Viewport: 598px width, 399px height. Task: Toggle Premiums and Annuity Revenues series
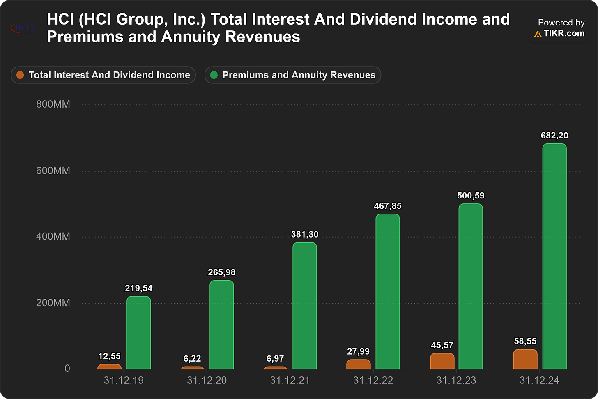293,75
